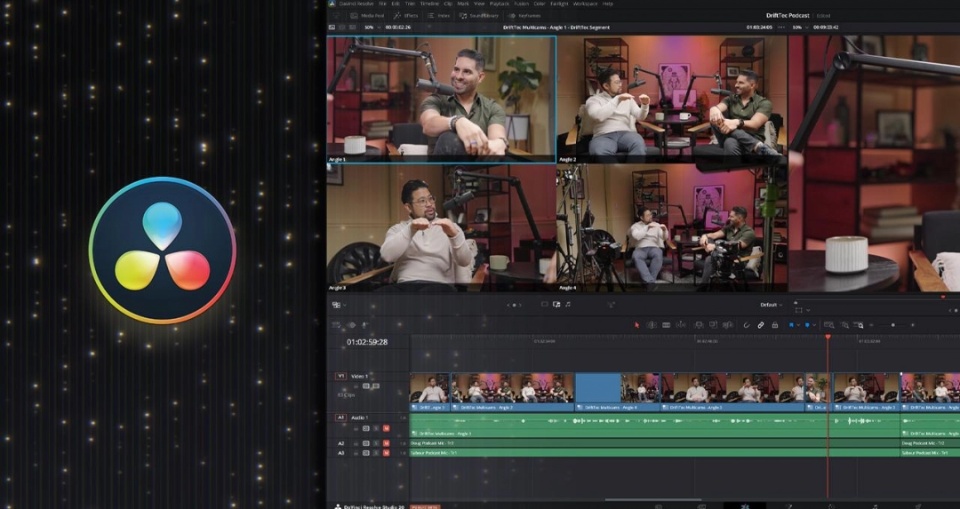The image size is (960, 509).
Task: Expand the Default dropdown above the timeline
Action: (772, 305)
